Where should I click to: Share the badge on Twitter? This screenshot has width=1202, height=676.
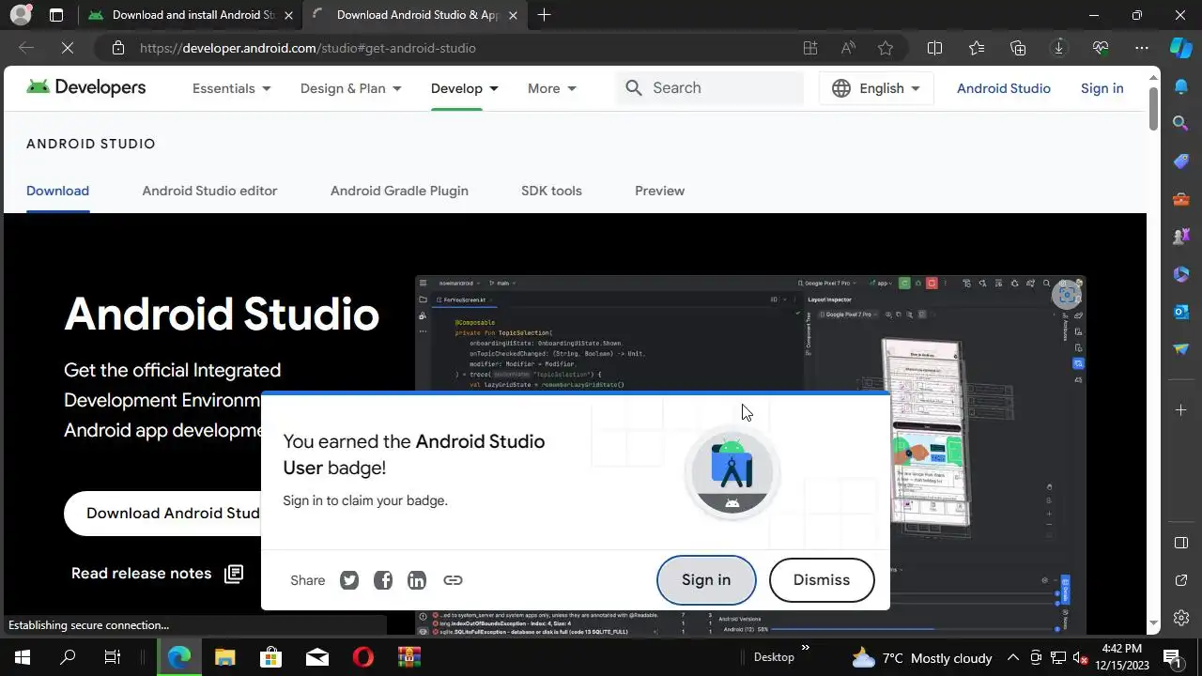click(x=349, y=580)
